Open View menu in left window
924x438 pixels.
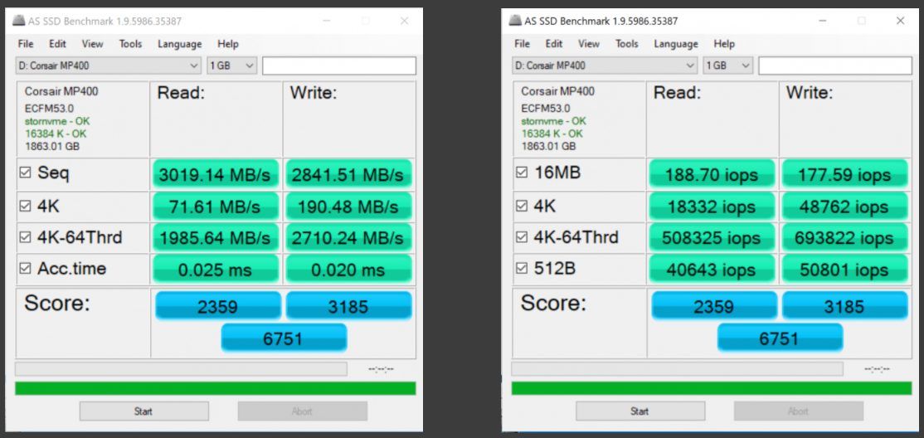[x=93, y=44]
